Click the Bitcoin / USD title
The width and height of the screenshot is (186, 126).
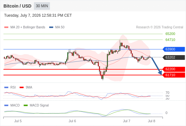pyautogui.click(x=17, y=6)
